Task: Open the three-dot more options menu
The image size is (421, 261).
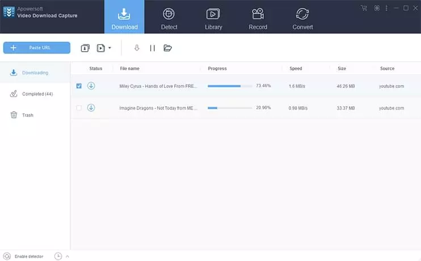Action: [x=386, y=9]
